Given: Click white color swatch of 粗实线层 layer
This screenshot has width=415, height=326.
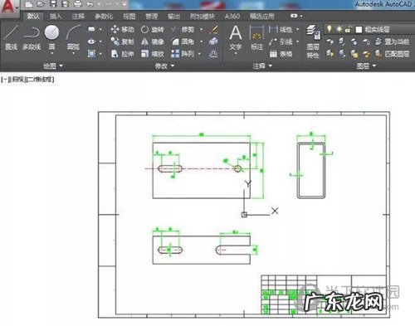Looking at the screenshot, I should coord(359,29).
